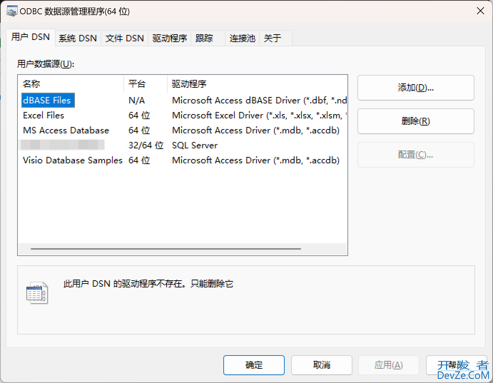Click the ODBC administrator title bar icon
The width and height of the screenshot is (493, 383).
pyautogui.click(x=12, y=11)
